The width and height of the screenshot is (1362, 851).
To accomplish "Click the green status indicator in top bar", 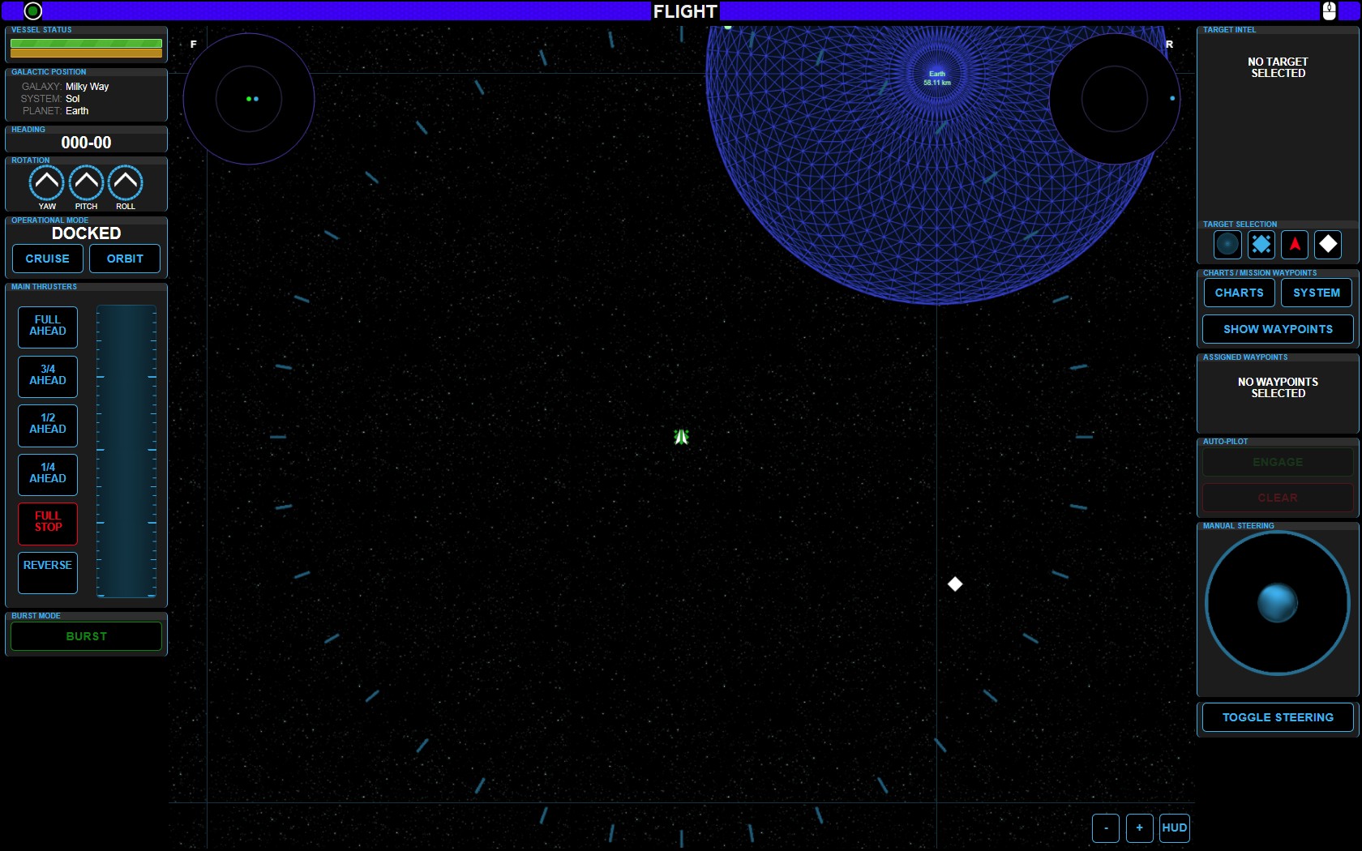I will (33, 11).
